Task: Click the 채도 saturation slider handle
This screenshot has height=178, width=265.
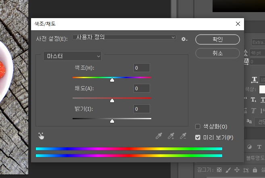Action: point(112,101)
